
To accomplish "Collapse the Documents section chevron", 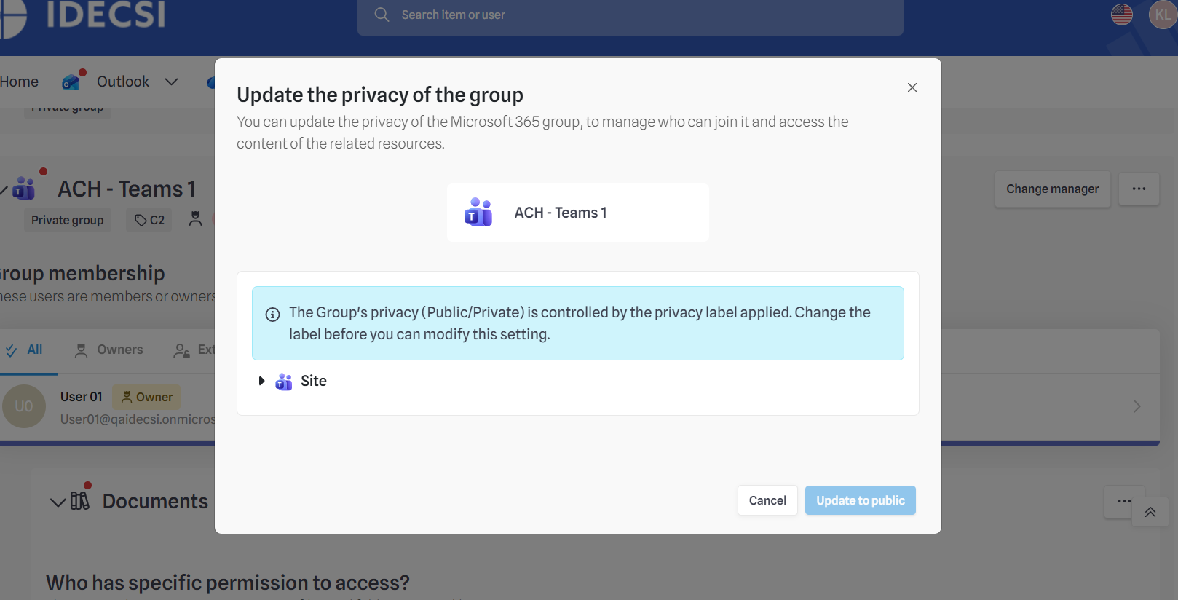I will click(x=58, y=502).
